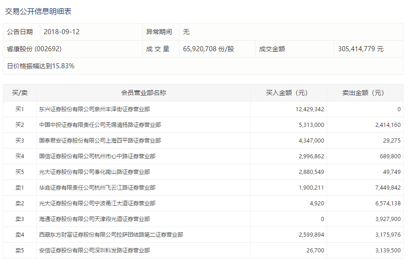Click the title 交易公开信息明细表
Viewport: 410px width, 263px height.
click(38, 12)
